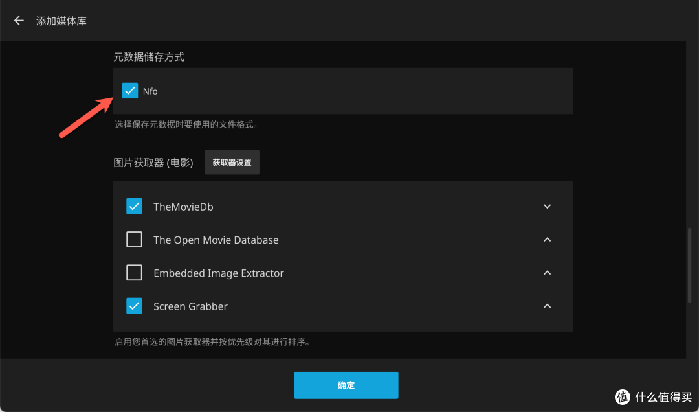
Task: Click the 选择保存元数据时要使用的文件格式 description
Action: tap(187, 124)
